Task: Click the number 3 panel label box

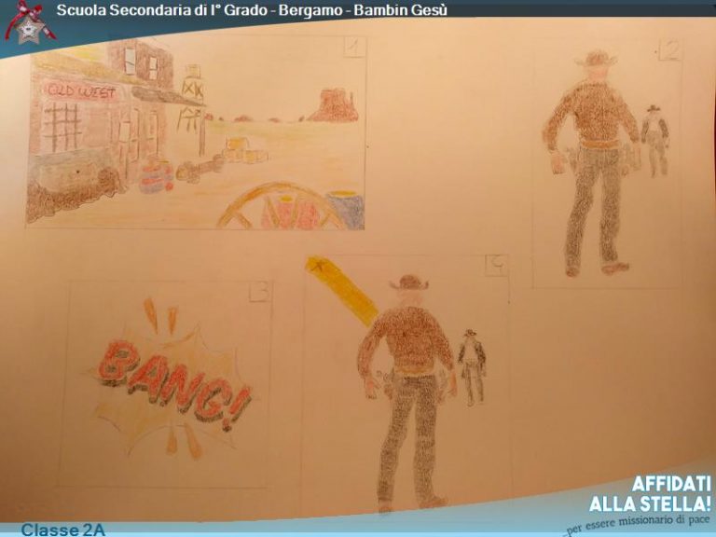Action: [261, 292]
